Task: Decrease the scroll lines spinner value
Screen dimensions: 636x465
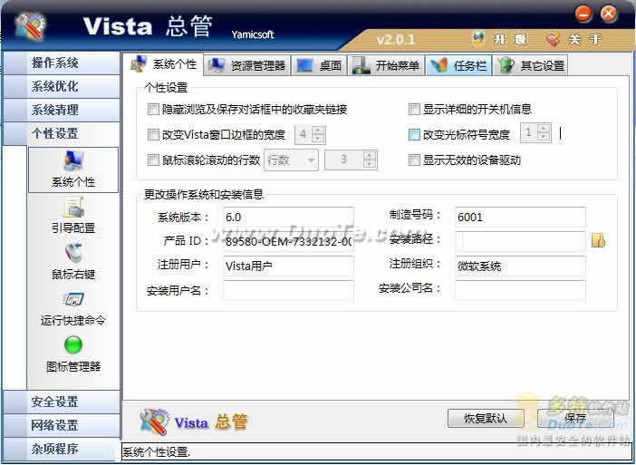Action: [x=369, y=164]
